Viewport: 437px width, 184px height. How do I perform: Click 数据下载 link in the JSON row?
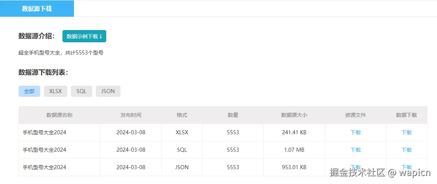[x=407, y=167]
